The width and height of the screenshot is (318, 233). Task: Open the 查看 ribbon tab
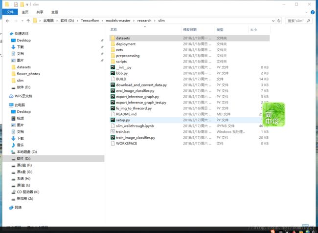pyautogui.click(x=55, y=12)
